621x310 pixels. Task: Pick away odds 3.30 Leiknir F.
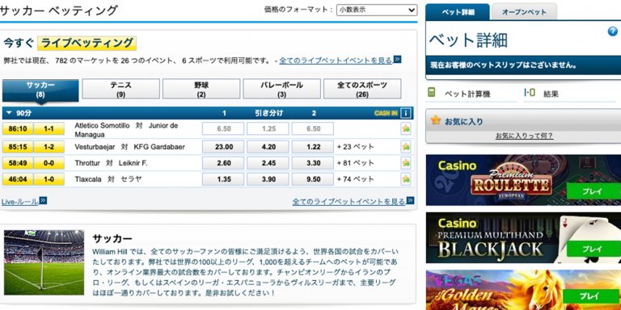312,163
